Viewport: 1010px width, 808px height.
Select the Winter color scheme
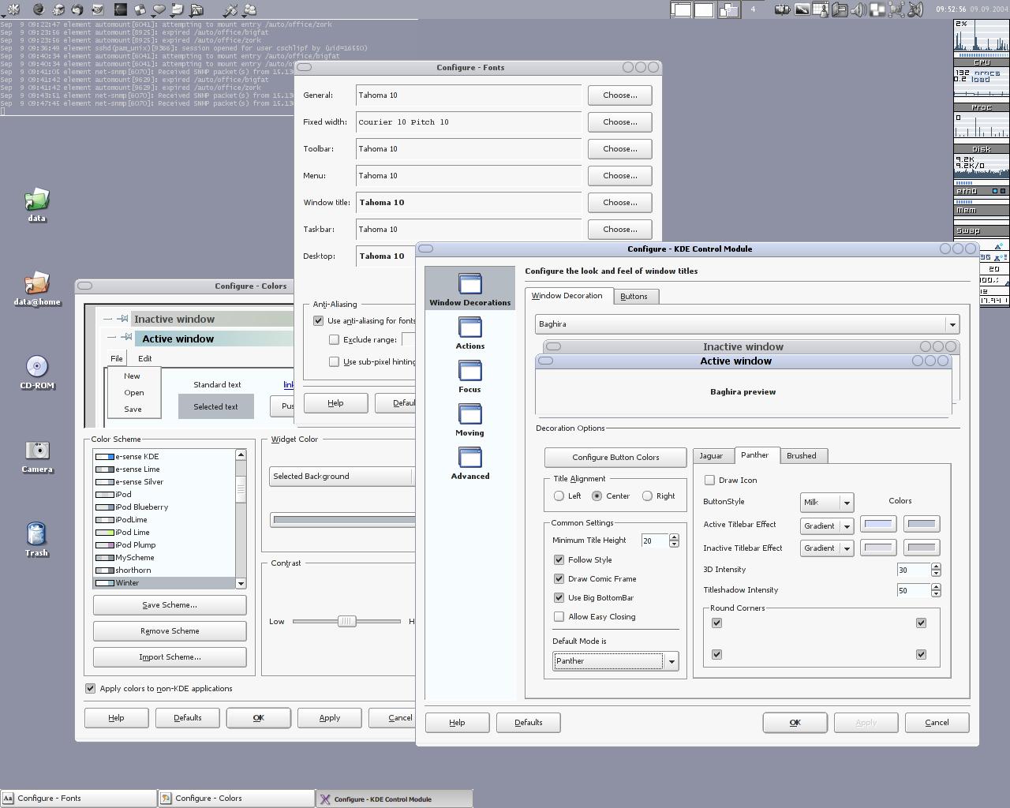coord(164,583)
